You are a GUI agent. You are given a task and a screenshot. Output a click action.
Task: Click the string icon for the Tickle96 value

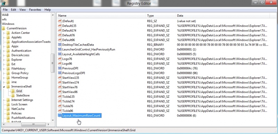[x=59, y=111]
